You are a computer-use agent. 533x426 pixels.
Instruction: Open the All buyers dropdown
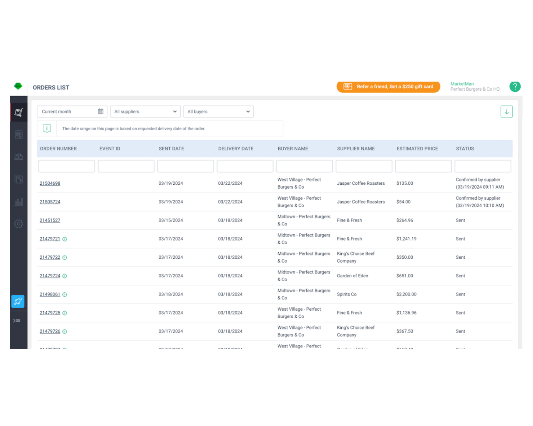coord(218,112)
